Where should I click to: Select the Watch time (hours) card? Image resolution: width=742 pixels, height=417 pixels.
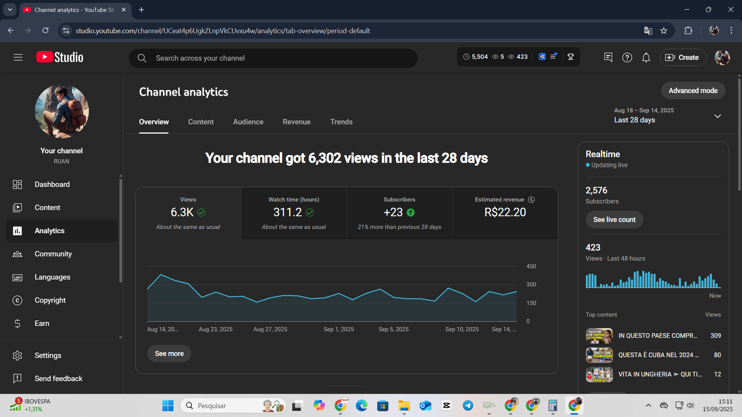pos(294,213)
